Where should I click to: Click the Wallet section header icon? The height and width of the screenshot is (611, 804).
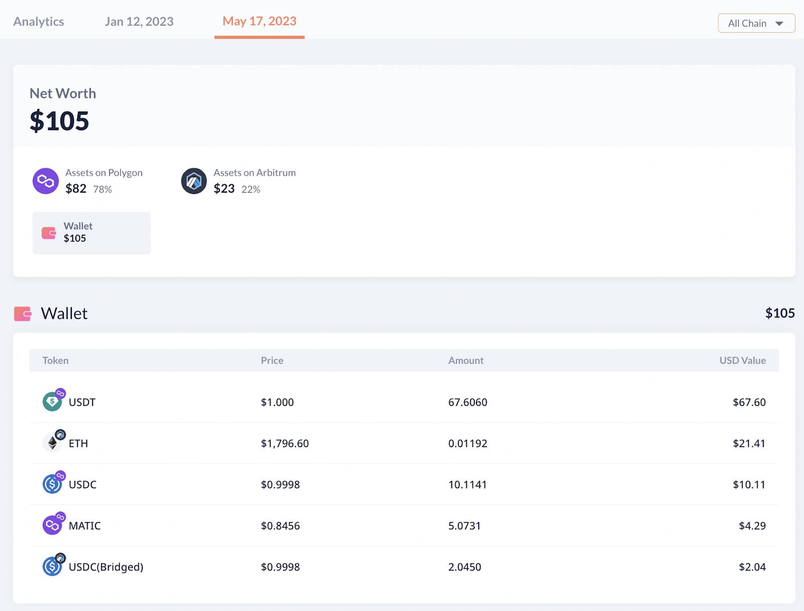click(23, 314)
